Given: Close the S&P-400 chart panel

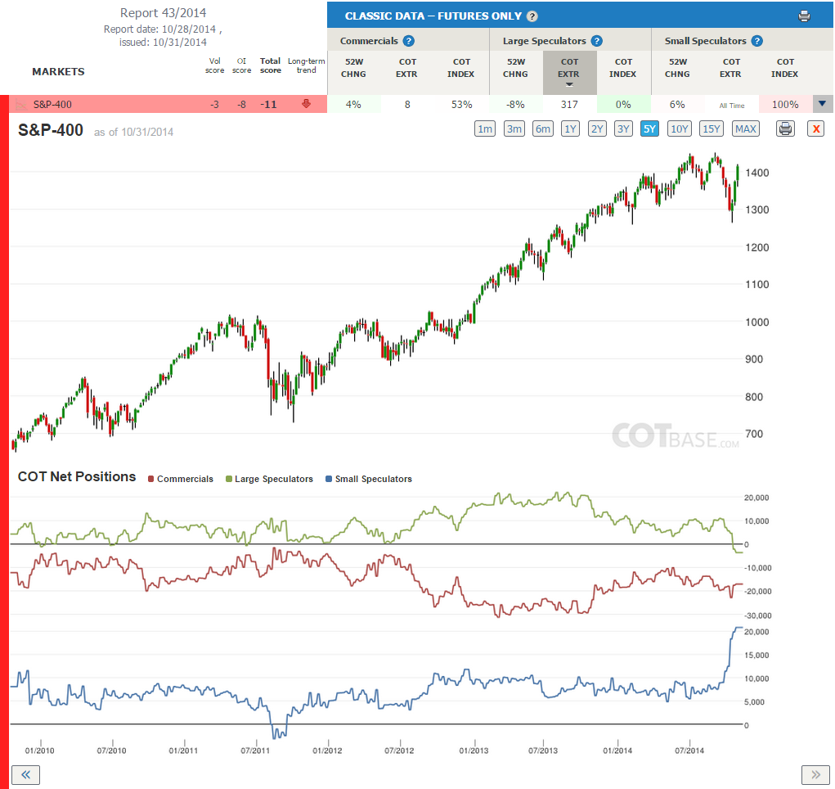Looking at the screenshot, I should coord(816,129).
